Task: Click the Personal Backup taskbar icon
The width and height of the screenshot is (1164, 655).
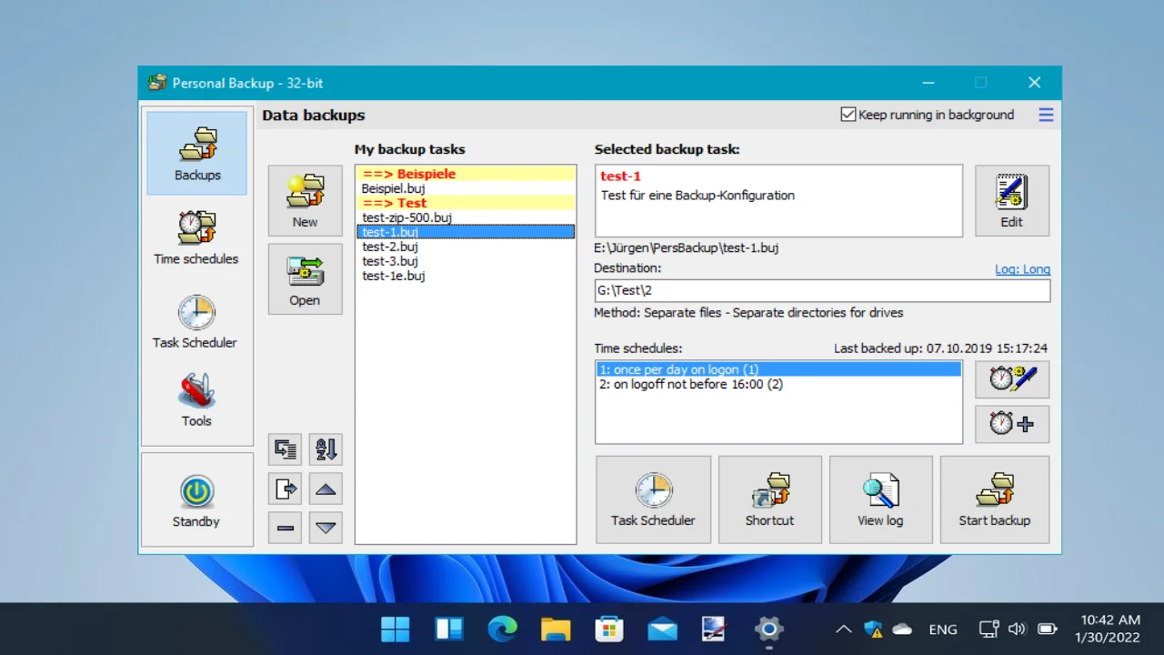Action: coord(716,629)
